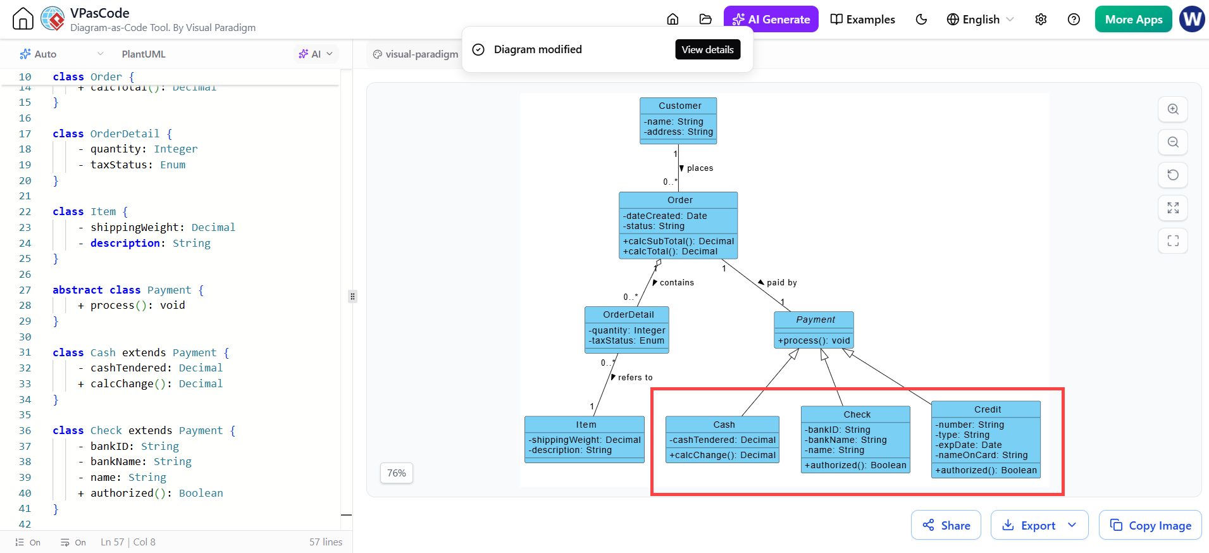1209x553 pixels.
Task: Click code line 'class OrderDetail {'
Action: pyautogui.click(x=112, y=134)
